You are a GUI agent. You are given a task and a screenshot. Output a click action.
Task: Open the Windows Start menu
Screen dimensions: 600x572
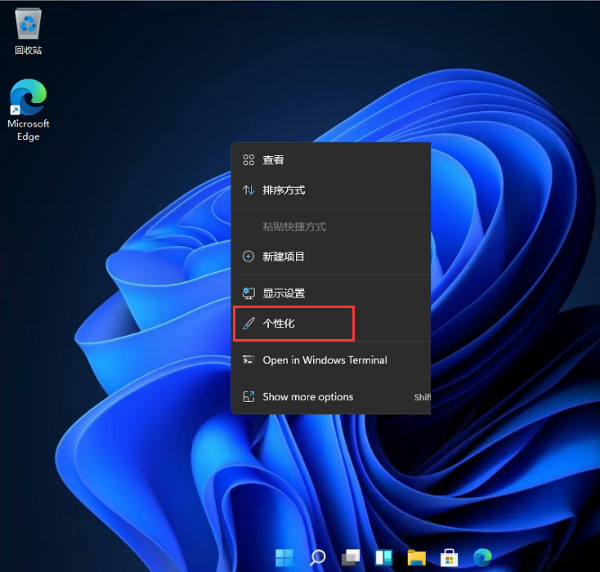point(284,557)
